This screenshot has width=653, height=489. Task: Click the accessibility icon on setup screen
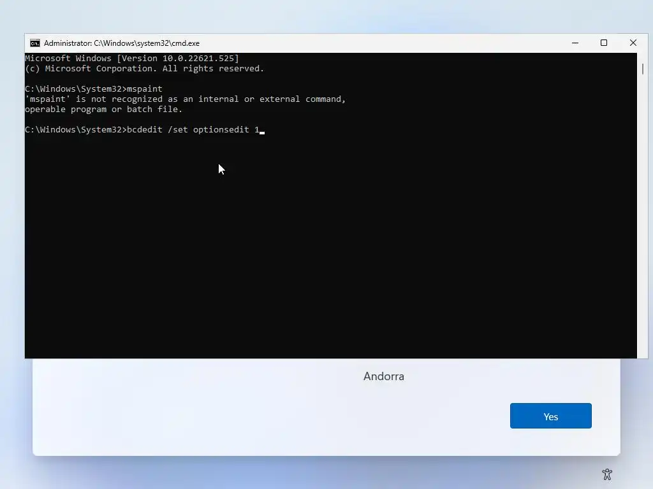(x=607, y=474)
